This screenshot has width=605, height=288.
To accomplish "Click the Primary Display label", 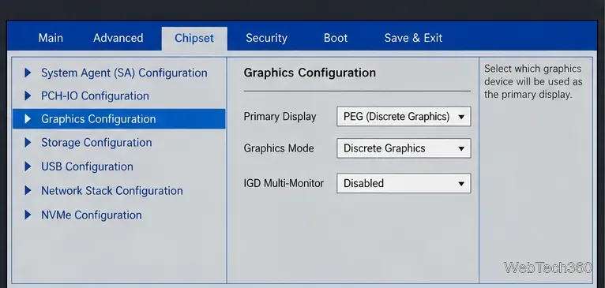I will (x=280, y=117).
